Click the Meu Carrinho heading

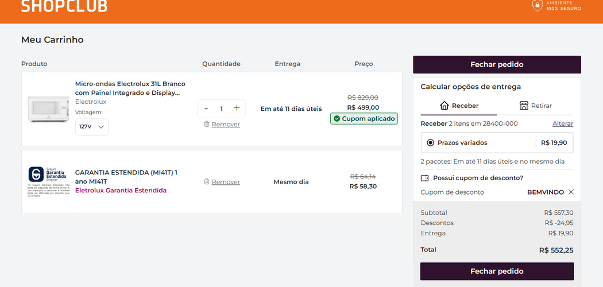pos(52,40)
